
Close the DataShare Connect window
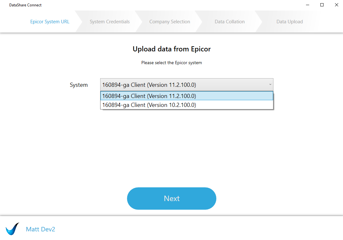336,5
